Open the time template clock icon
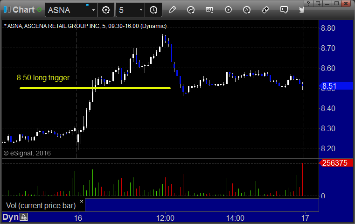Screen dimensions: 355x224 (153, 10)
